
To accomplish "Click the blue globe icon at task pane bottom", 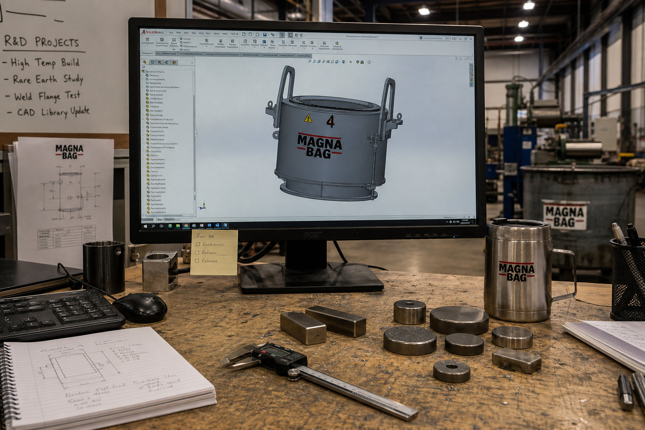I will click(x=472, y=84).
